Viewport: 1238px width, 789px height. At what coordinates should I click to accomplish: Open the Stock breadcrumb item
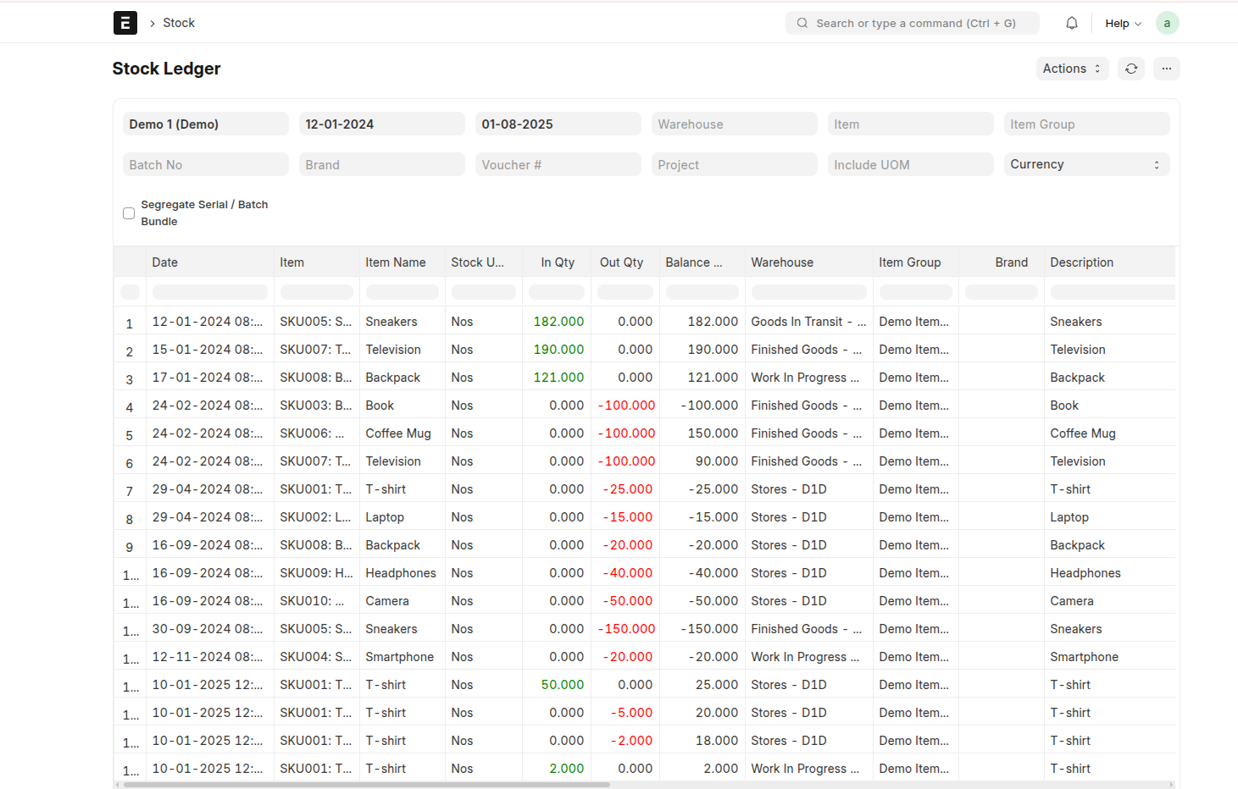tap(180, 23)
